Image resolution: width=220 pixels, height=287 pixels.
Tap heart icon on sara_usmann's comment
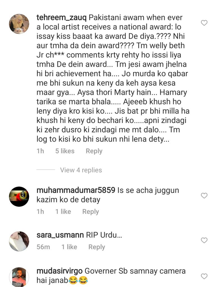coord(204,240)
